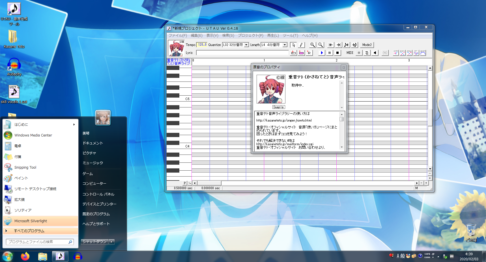Click the RESET envelope icon
This screenshot has height=262, width=486.
click(x=423, y=53)
